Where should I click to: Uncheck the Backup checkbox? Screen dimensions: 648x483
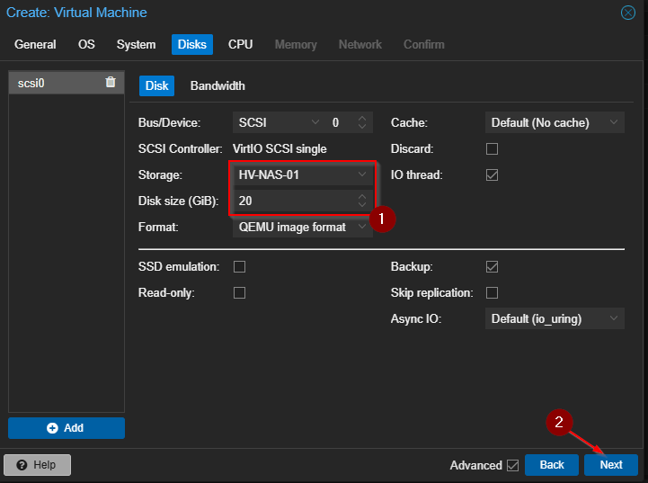tap(492, 267)
